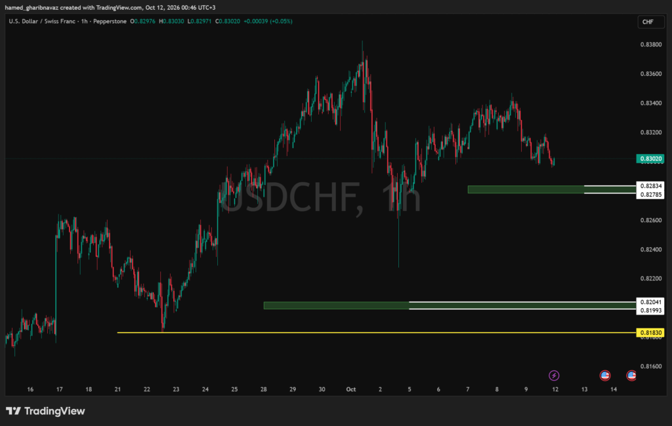Click the yellow horizontal support line

tap(376, 332)
